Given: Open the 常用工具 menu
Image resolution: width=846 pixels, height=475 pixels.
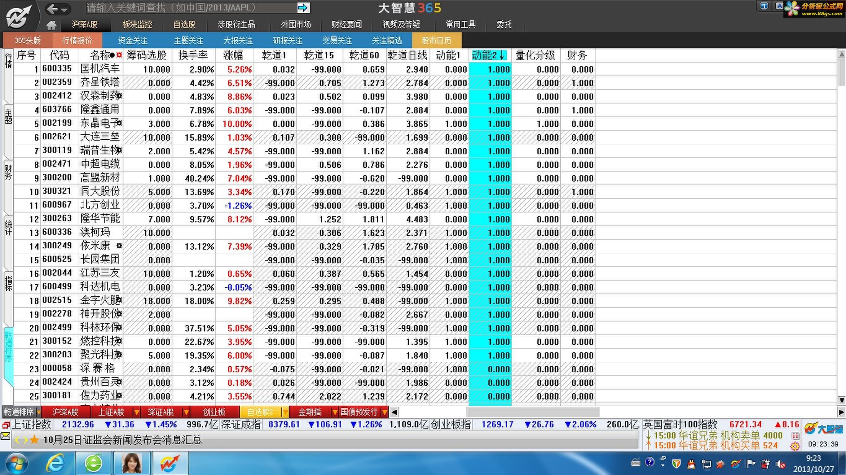Looking at the screenshot, I should coord(460,25).
